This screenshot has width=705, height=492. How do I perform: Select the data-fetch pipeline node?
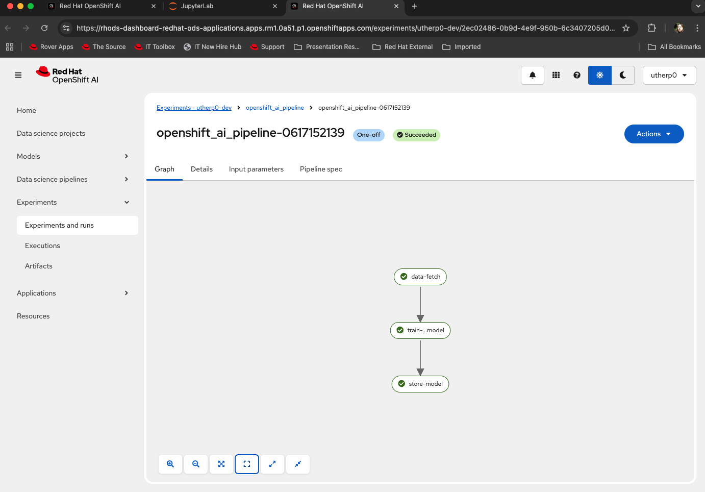[420, 277]
